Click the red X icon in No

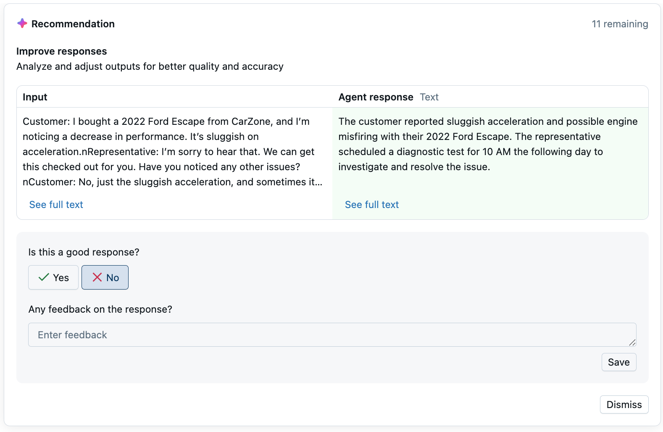(x=97, y=277)
